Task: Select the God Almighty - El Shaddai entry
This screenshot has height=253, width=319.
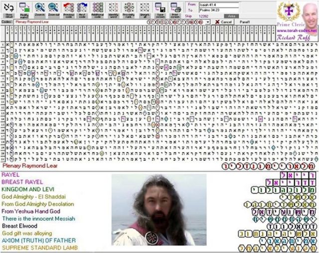Action: tap(33, 197)
